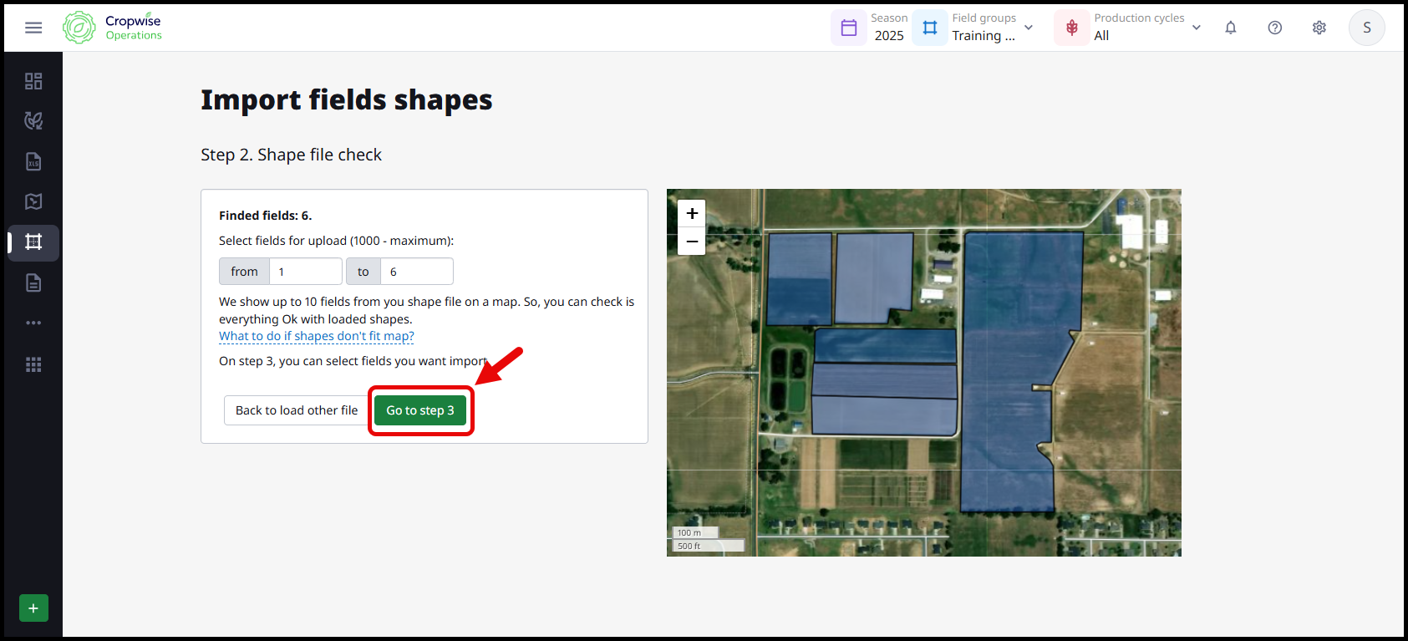Viewport: 1408px width, 641px height.
Task: Click the crop rotation leaf icon
Action: point(33,121)
